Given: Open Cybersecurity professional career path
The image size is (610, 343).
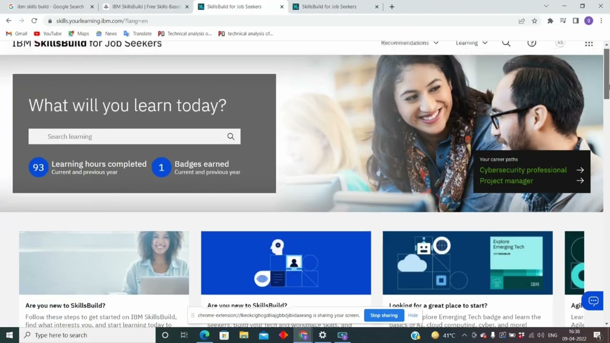Looking at the screenshot, I should pos(523,170).
